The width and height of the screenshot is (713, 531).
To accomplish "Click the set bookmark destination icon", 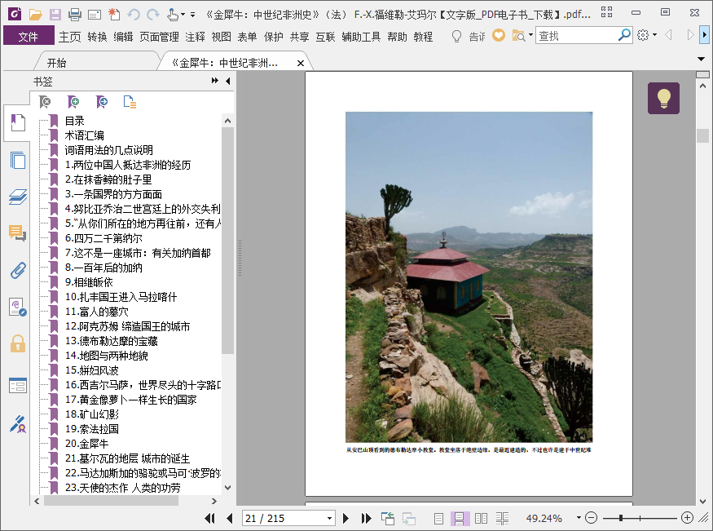I will (101, 102).
